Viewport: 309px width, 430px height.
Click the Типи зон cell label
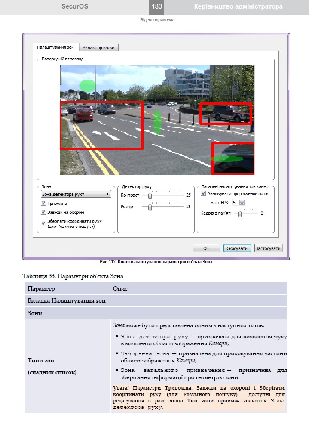[x=41, y=360]
